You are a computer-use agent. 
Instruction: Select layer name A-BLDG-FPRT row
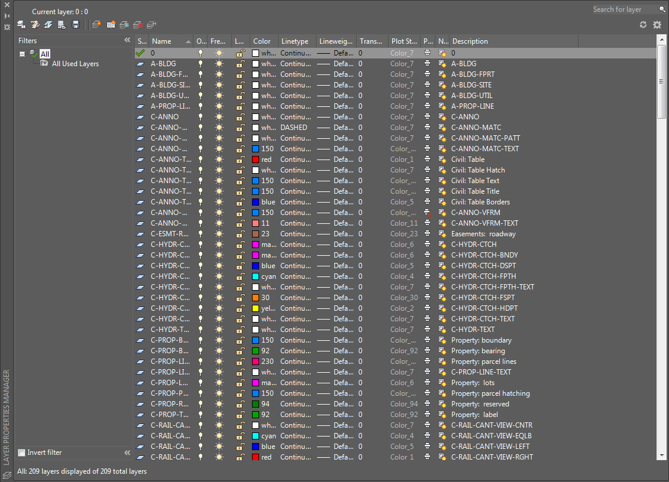coord(169,74)
